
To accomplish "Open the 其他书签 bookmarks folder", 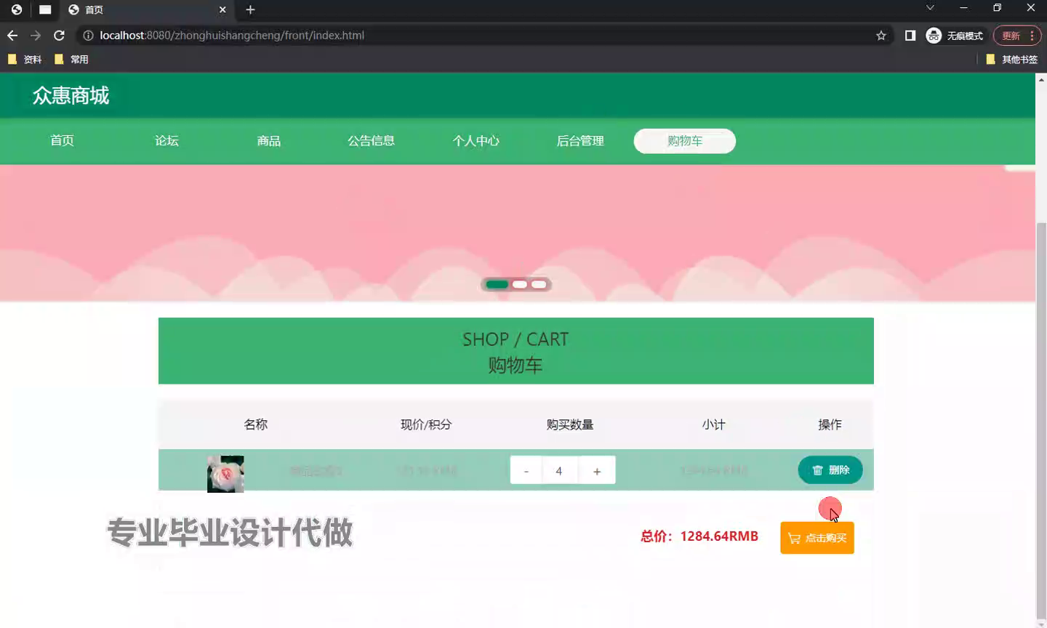I will click(1011, 60).
